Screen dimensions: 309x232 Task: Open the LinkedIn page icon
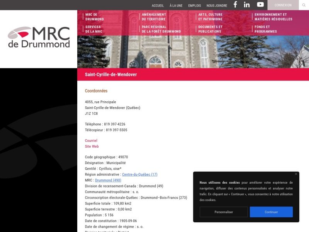pyautogui.click(x=247, y=5)
